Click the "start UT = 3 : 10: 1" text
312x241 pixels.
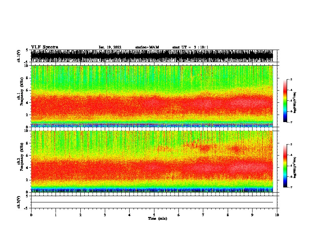point(190,47)
